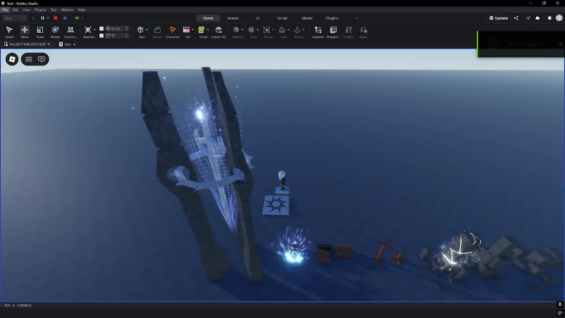Toggle the move snapping checkbox
The image size is (565, 318).
(102, 29)
